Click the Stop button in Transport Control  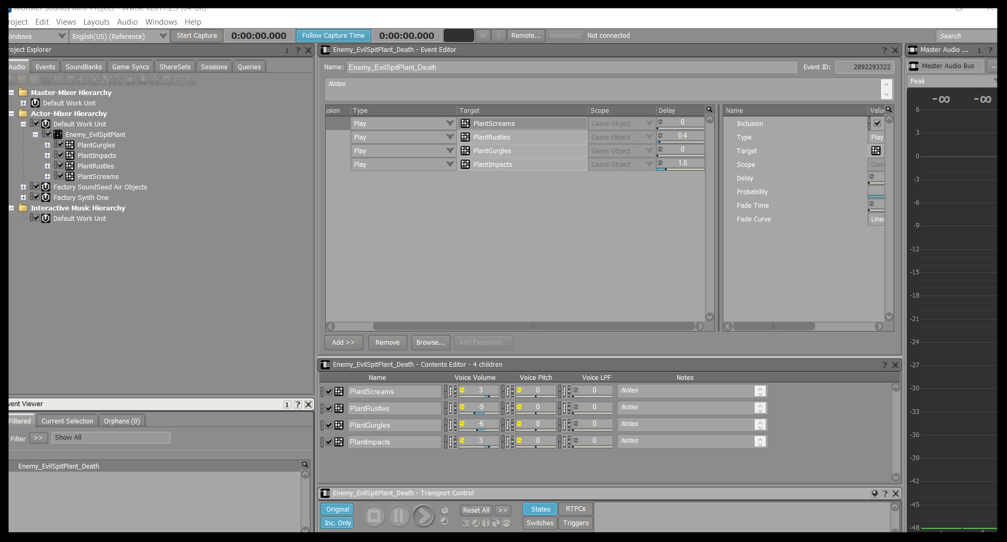[x=374, y=516]
